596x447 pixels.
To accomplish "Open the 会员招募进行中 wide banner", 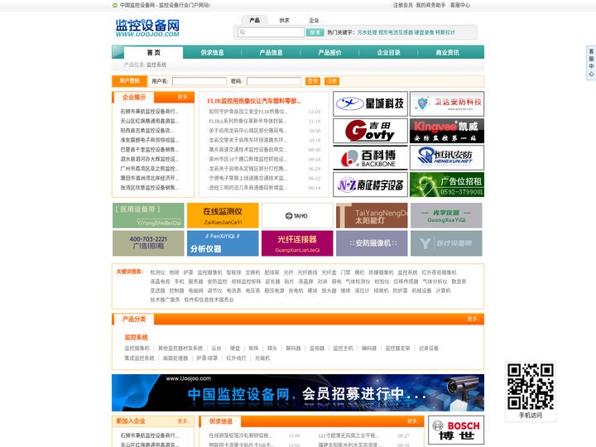I will click(298, 392).
